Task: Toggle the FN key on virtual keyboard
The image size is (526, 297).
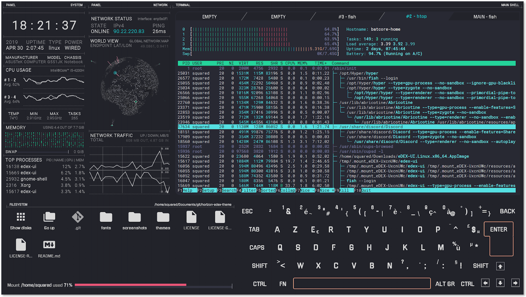Action: pyautogui.click(x=282, y=284)
